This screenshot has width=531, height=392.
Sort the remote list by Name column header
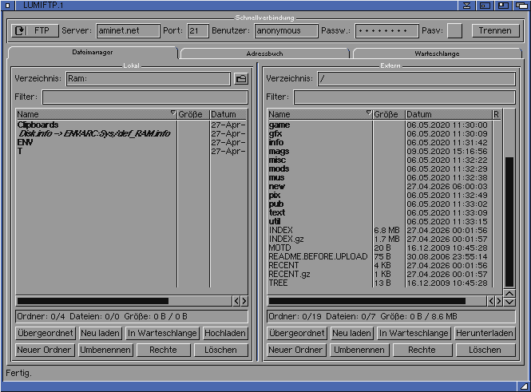[319, 114]
